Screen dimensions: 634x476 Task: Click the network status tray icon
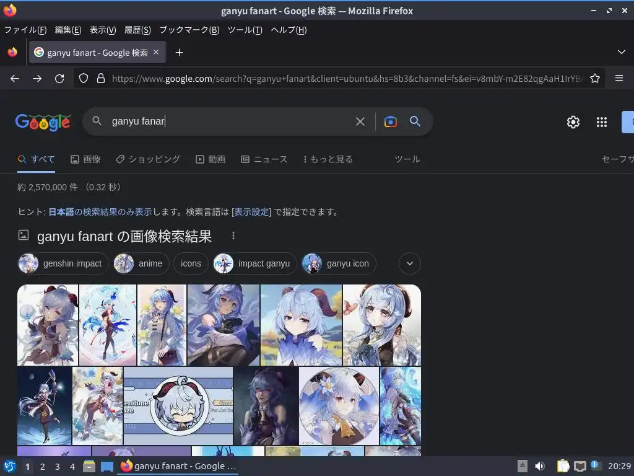[580, 467]
